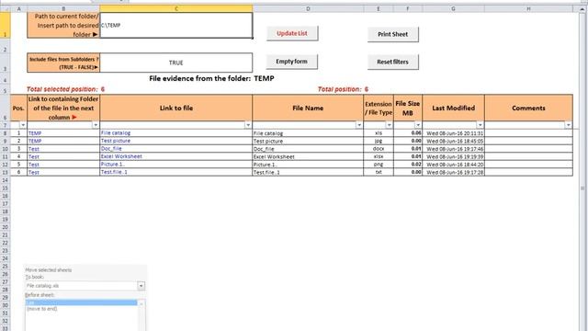Image resolution: width=588 pixels, height=331 pixels.
Task: Select the File catalog cell in File Name
Action: 308,133
